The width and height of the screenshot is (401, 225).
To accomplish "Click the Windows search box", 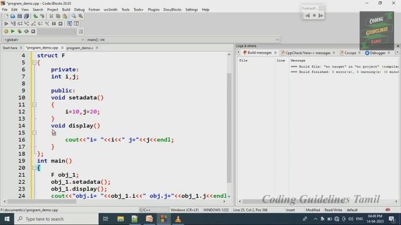I will 56,219.
